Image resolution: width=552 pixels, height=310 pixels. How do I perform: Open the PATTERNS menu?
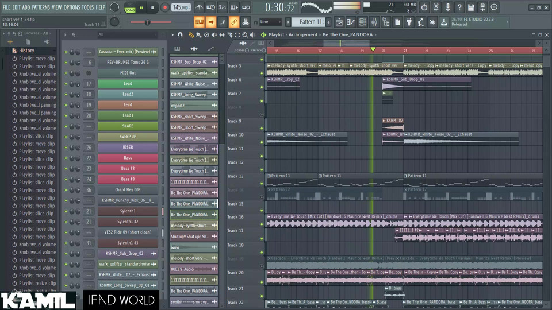pos(41,7)
